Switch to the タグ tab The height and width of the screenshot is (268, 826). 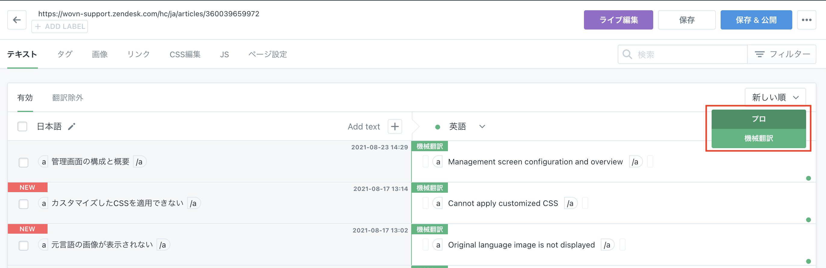[x=65, y=54]
